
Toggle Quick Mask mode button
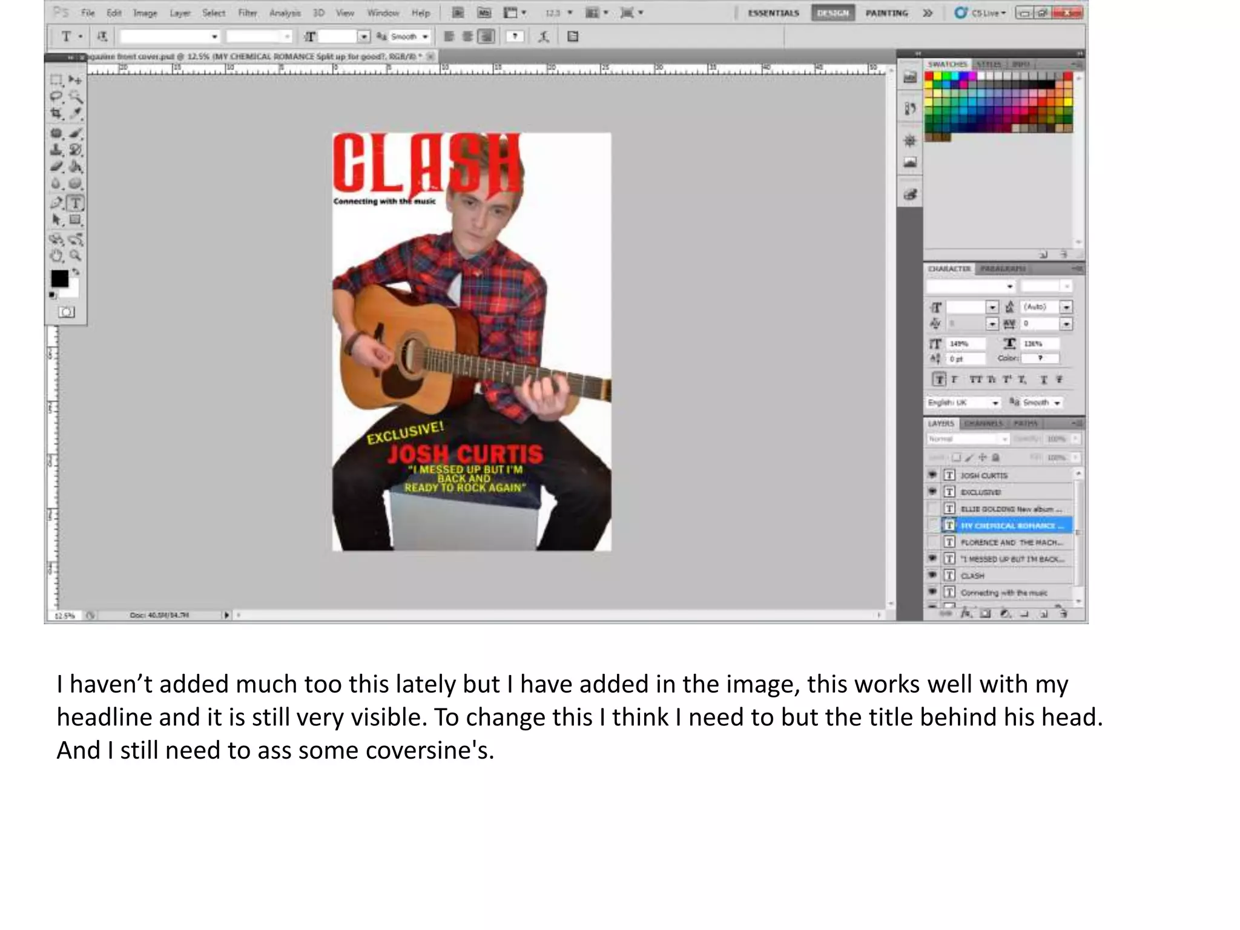(66, 312)
